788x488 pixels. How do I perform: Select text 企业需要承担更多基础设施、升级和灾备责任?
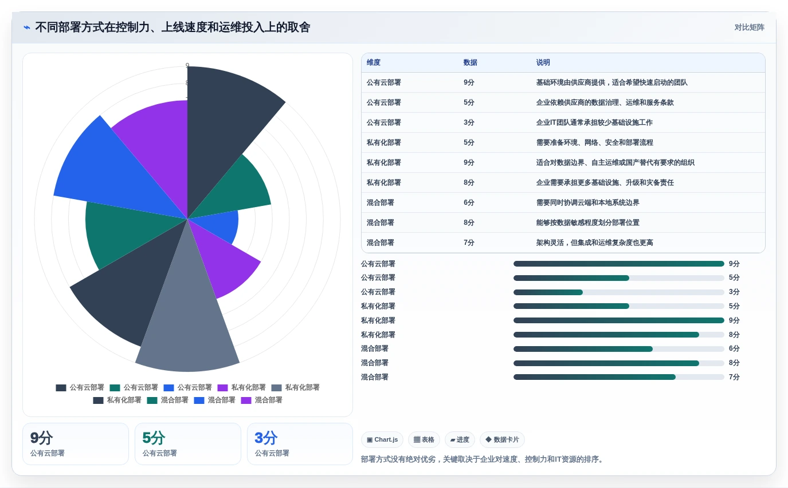click(605, 182)
